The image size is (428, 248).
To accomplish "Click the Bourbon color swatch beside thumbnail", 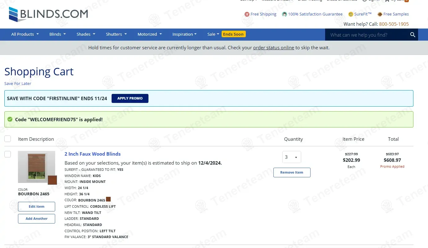I will 52,180.
